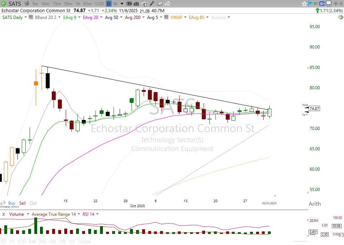Viewport: 344px width, 245px height.
Task: Click the add data grid icon
Action: [x=144, y=4]
